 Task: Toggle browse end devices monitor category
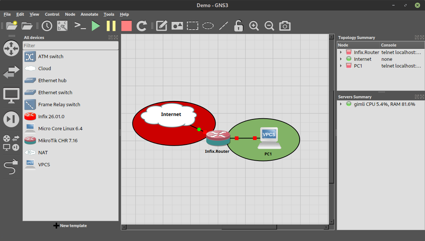tap(11, 95)
